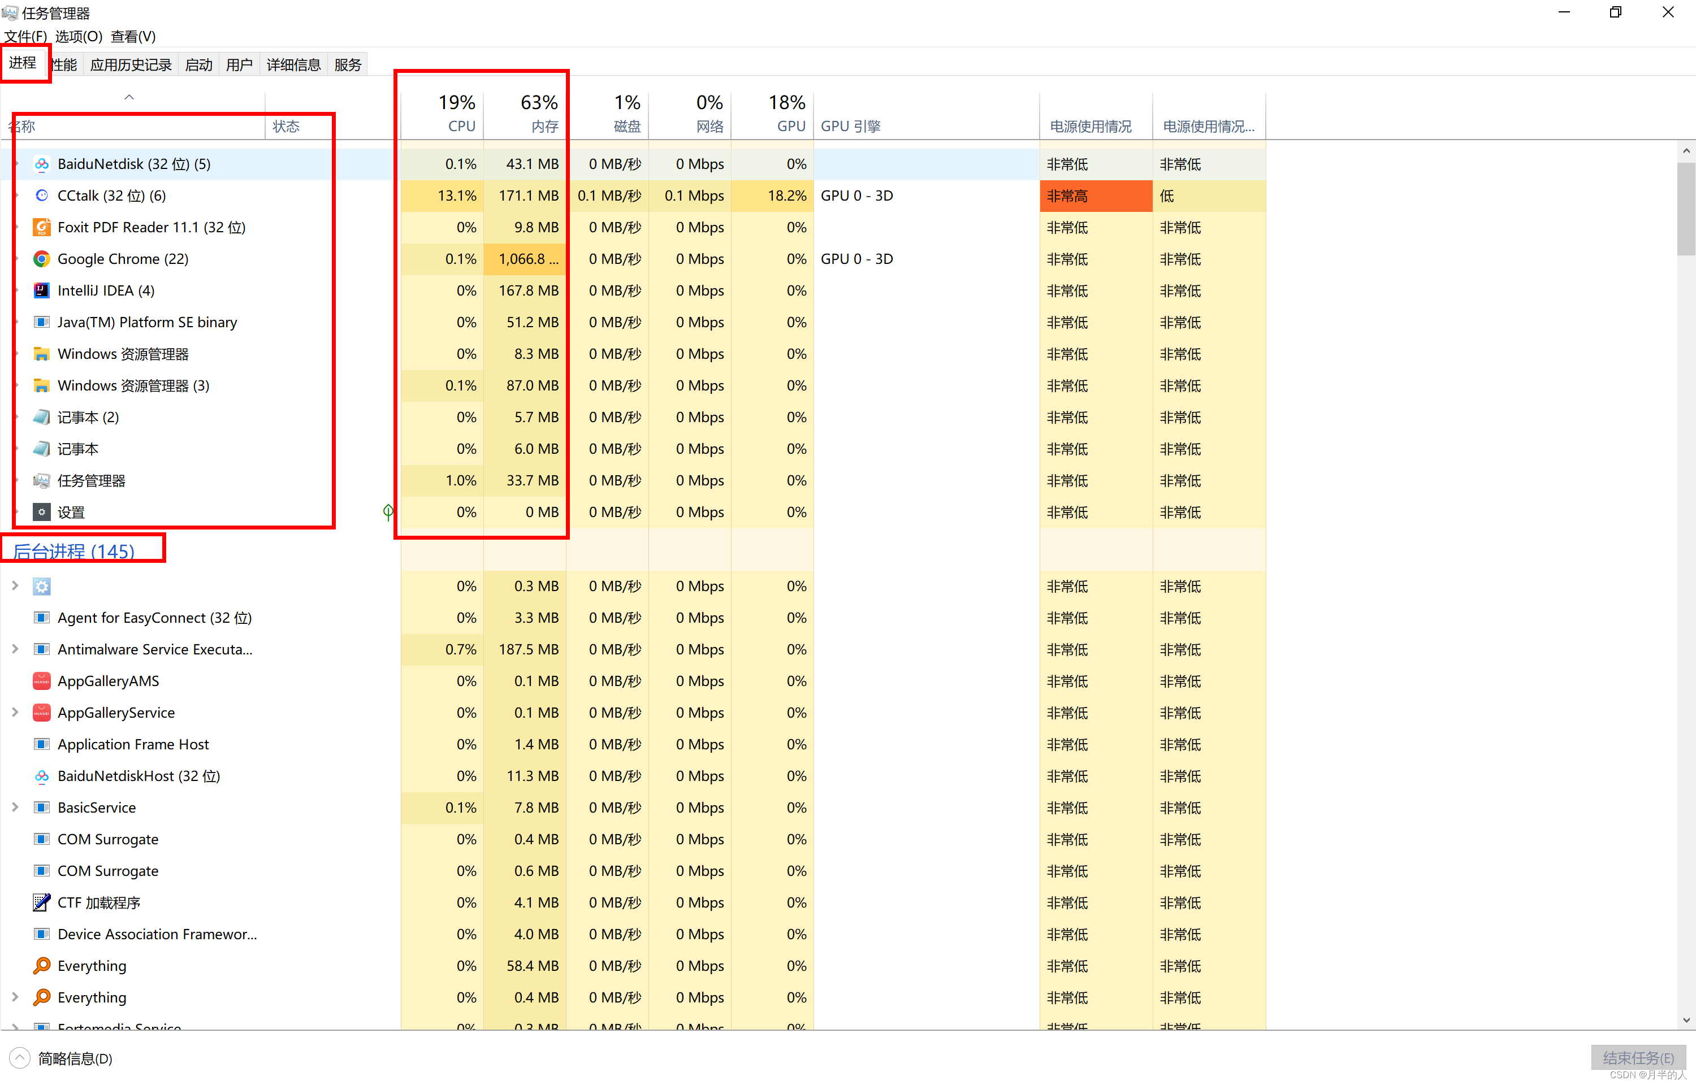Click the Foxit PDF Reader icon
The width and height of the screenshot is (1696, 1085).
tap(42, 228)
